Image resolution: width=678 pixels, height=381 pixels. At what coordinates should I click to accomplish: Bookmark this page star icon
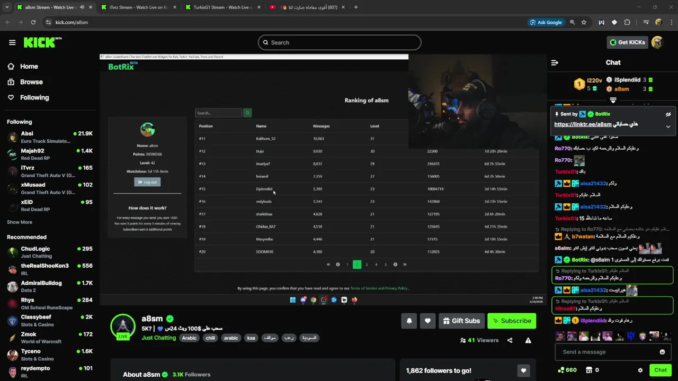[584, 22]
